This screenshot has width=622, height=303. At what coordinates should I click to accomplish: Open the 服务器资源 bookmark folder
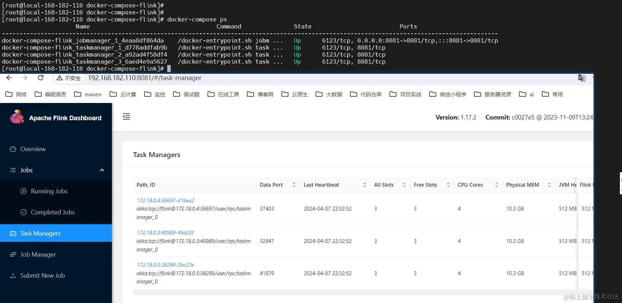tap(492, 94)
